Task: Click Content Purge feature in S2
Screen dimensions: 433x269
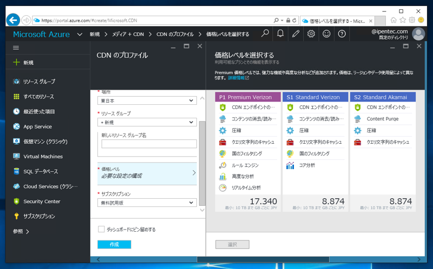Action: (x=383, y=119)
